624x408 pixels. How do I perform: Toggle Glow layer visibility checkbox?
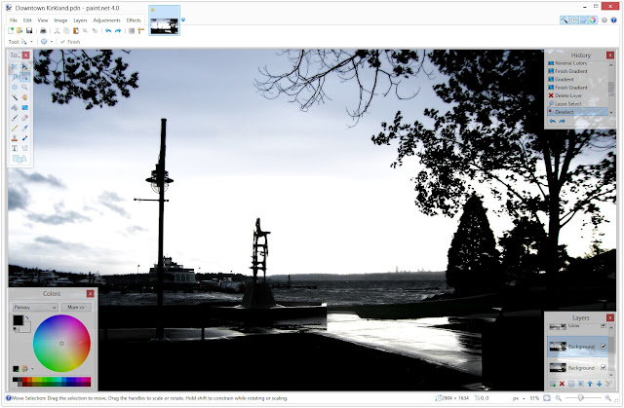click(604, 326)
